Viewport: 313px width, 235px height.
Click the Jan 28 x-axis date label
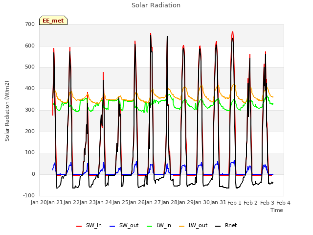(169, 203)
